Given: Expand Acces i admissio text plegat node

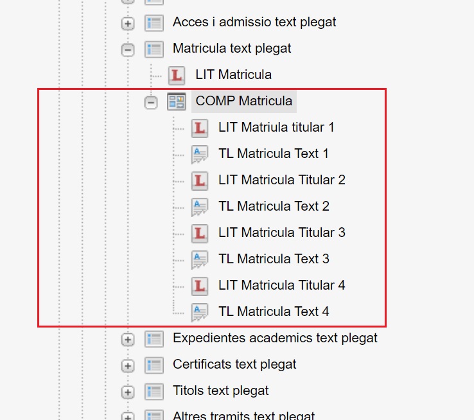Looking at the screenshot, I should (128, 24).
